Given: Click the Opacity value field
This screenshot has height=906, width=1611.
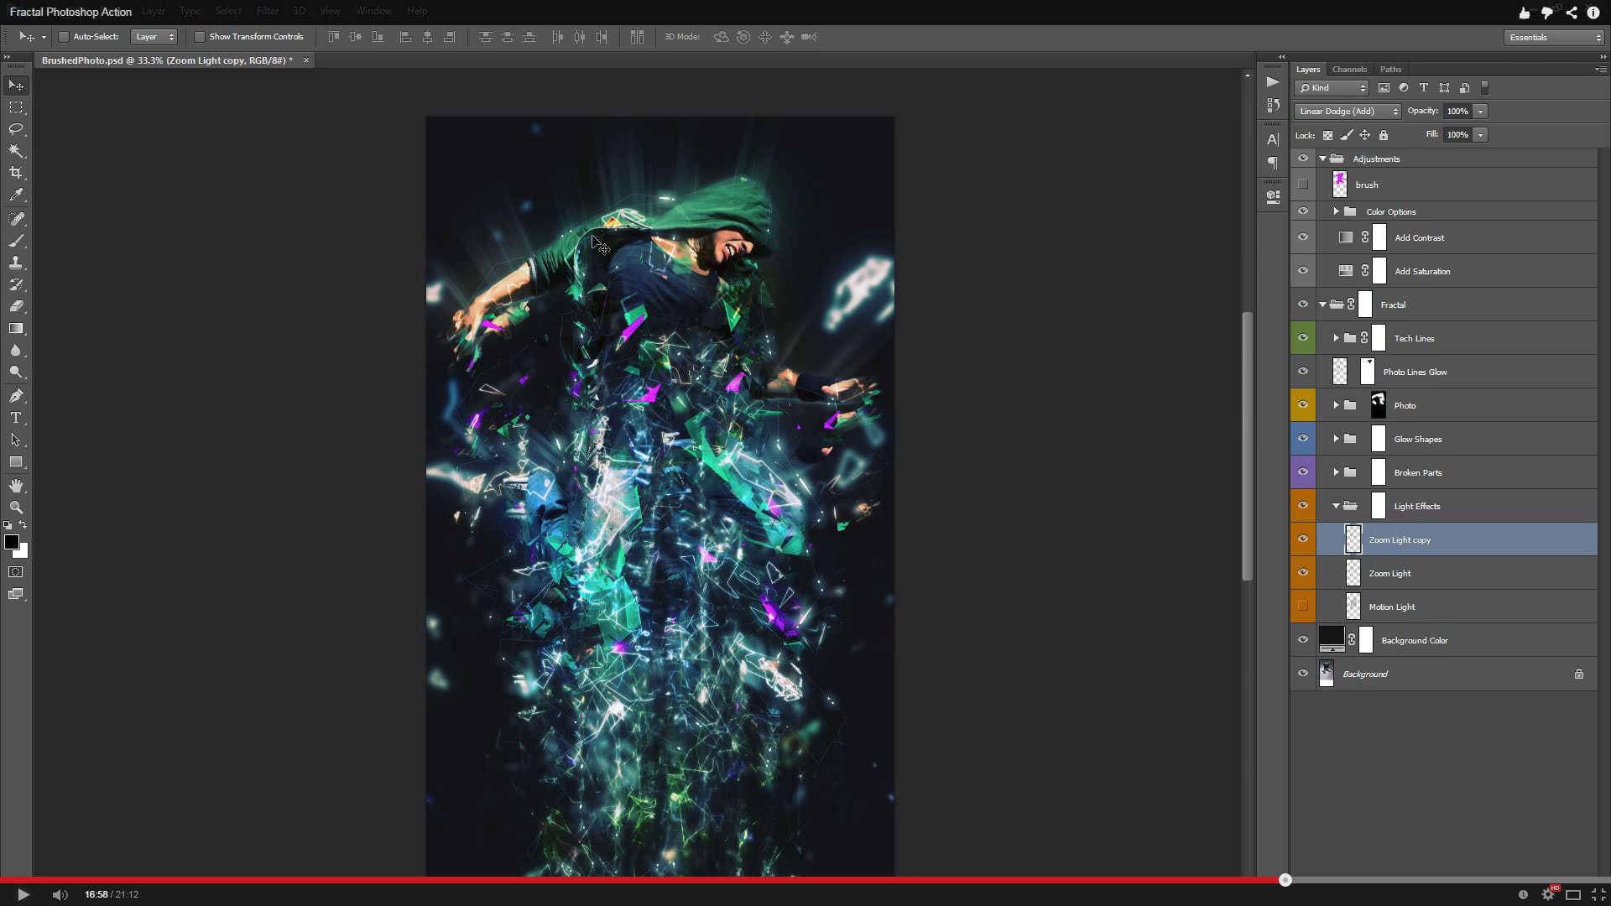Looking at the screenshot, I should click(1457, 112).
